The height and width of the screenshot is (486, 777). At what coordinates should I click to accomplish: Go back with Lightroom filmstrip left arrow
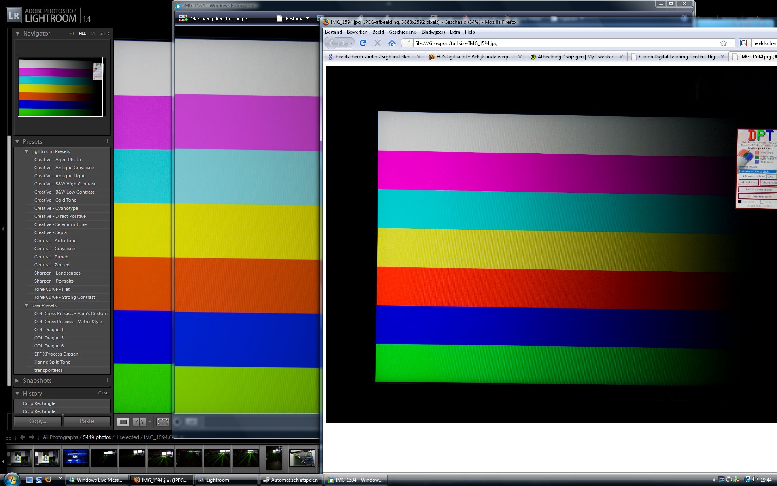pyautogui.click(x=23, y=437)
